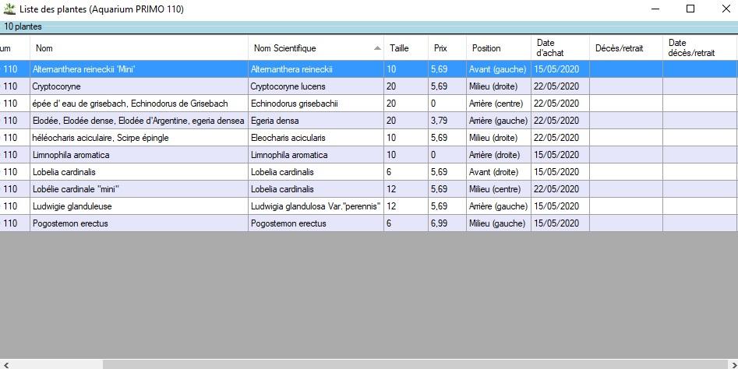Click the horizontal scrollbar right arrow

click(x=734, y=365)
